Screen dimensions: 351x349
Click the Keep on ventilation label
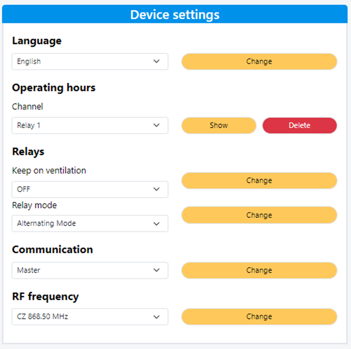click(49, 171)
